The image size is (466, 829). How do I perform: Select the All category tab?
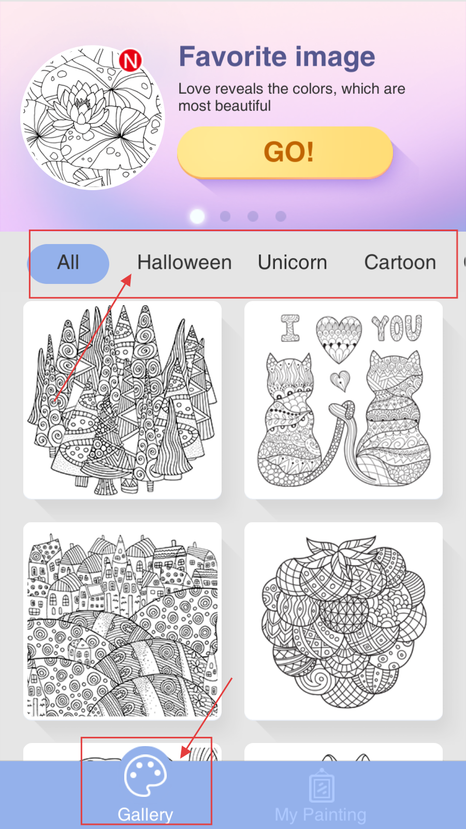[68, 263]
